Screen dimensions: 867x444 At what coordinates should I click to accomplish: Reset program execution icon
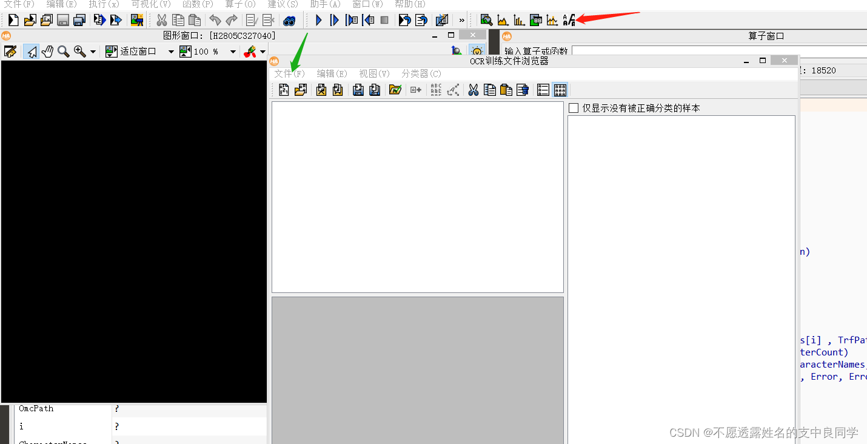pyautogui.click(x=404, y=20)
